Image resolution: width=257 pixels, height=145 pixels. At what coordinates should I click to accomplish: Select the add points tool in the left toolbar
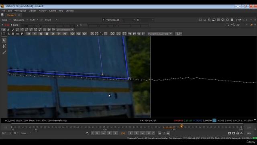click(x=4, y=46)
